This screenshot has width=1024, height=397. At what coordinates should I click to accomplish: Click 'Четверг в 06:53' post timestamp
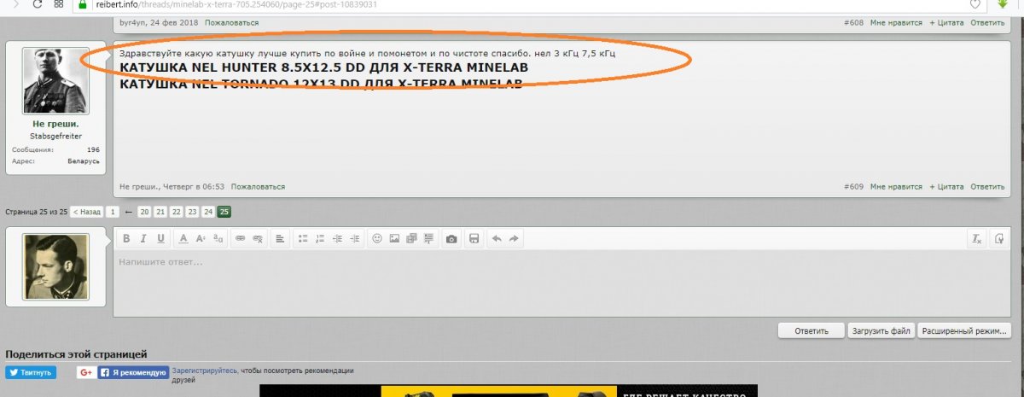point(195,186)
